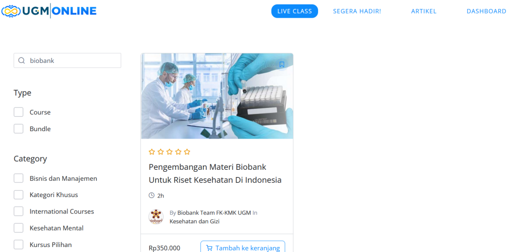This screenshot has width=511, height=252.
Task: Toggle Kesehatan Mental category filter
Action: tap(18, 228)
